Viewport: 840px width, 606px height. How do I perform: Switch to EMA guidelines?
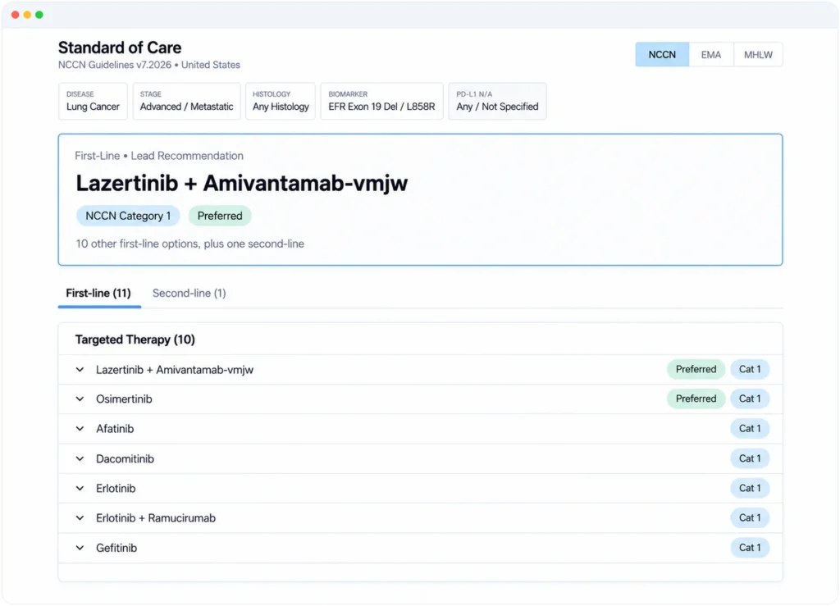[711, 55]
